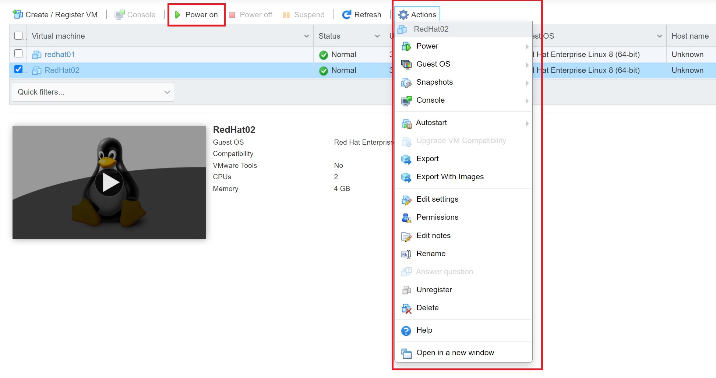Expand the Guest OS submenu arrow

tap(527, 65)
